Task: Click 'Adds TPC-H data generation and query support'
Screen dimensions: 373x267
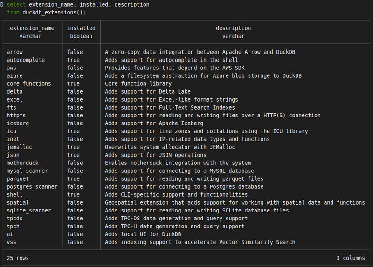Action: click(174, 226)
